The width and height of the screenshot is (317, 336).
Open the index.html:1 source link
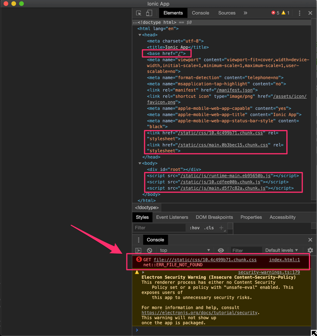pos(284,260)
